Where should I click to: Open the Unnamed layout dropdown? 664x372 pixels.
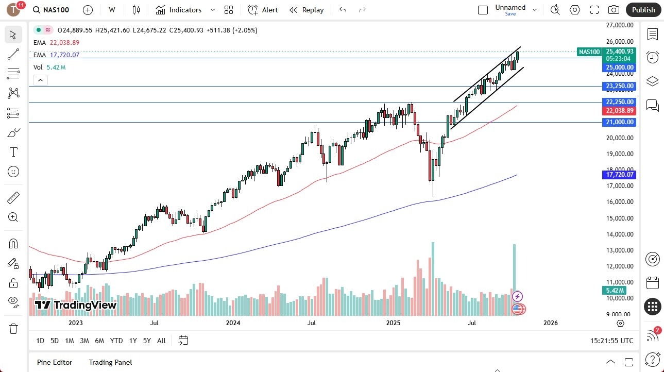point(535,9)
